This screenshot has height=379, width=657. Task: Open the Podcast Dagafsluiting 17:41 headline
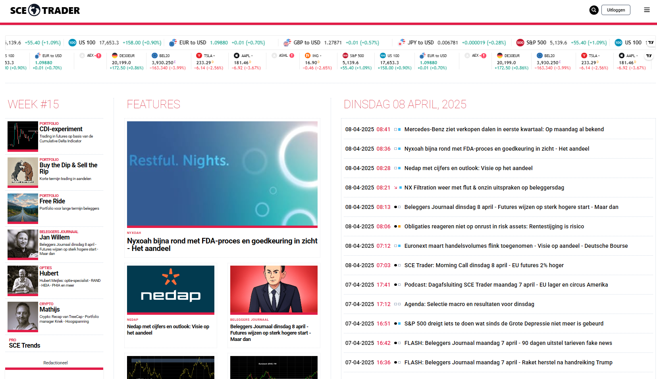(506, 285)
